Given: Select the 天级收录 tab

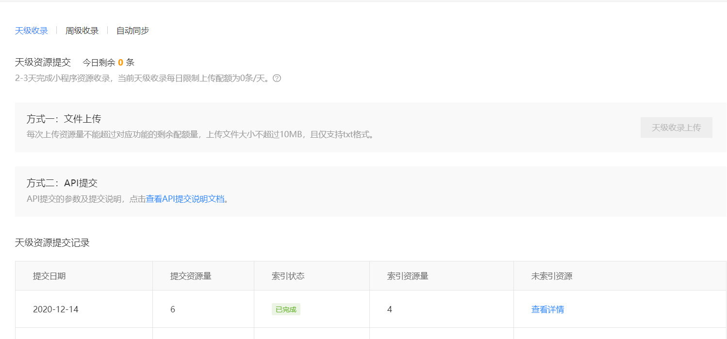Looking at the screenshot, I should coord(32,31).
